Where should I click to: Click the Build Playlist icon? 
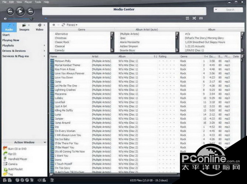tap(6, 169)
